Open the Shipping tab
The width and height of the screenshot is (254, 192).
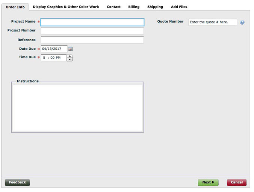[155, 7]
